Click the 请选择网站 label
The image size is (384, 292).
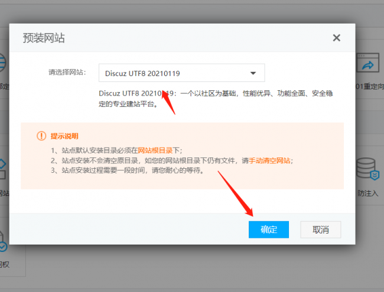tap(67, 72)
